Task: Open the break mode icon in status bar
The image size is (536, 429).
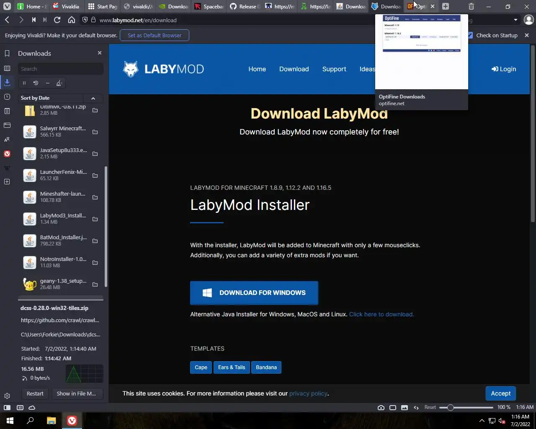Action: [20, 408]
